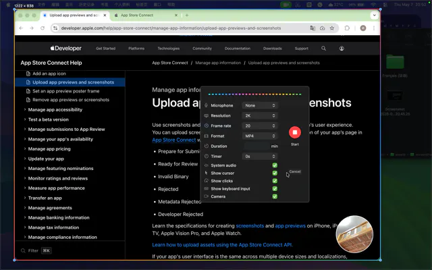This screenshot has width=432, height=270.
Task: Click the app previews specifications link
Action: click(x=290, y=226)
